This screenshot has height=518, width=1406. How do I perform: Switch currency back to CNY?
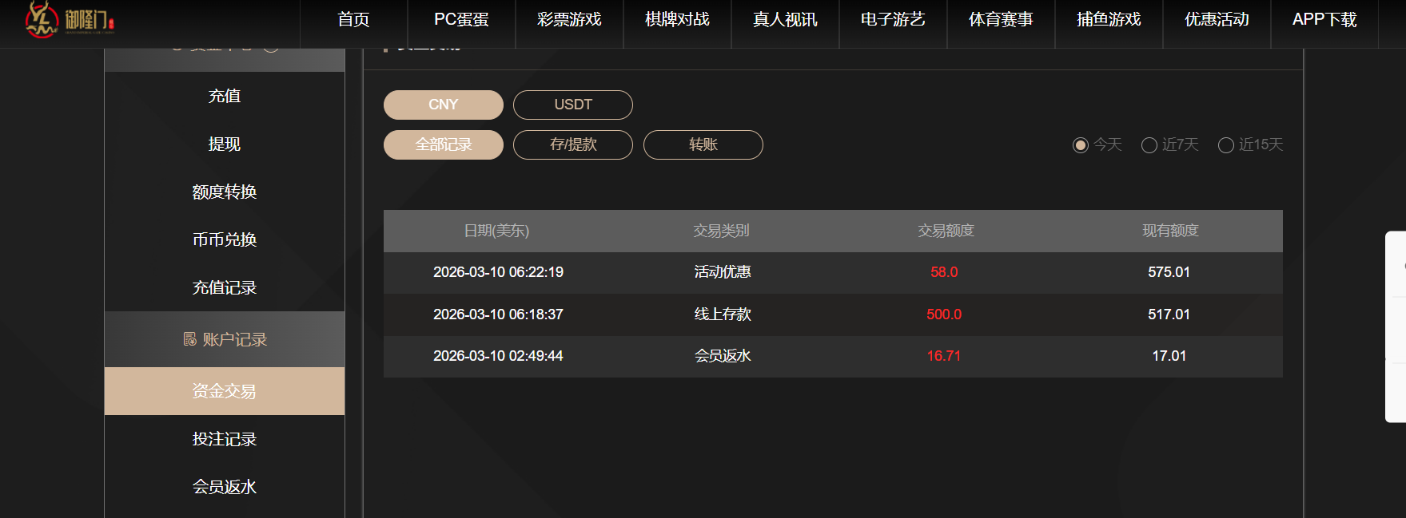pos(443,105)
